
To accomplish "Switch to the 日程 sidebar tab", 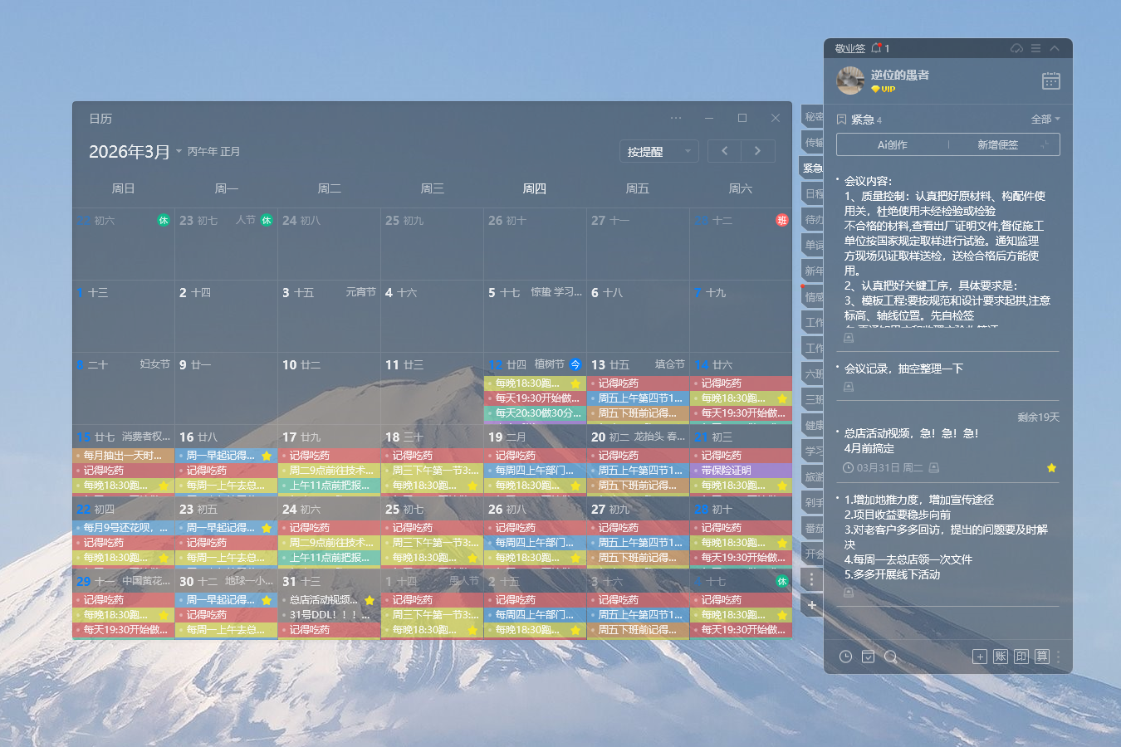I will (812, 193).
